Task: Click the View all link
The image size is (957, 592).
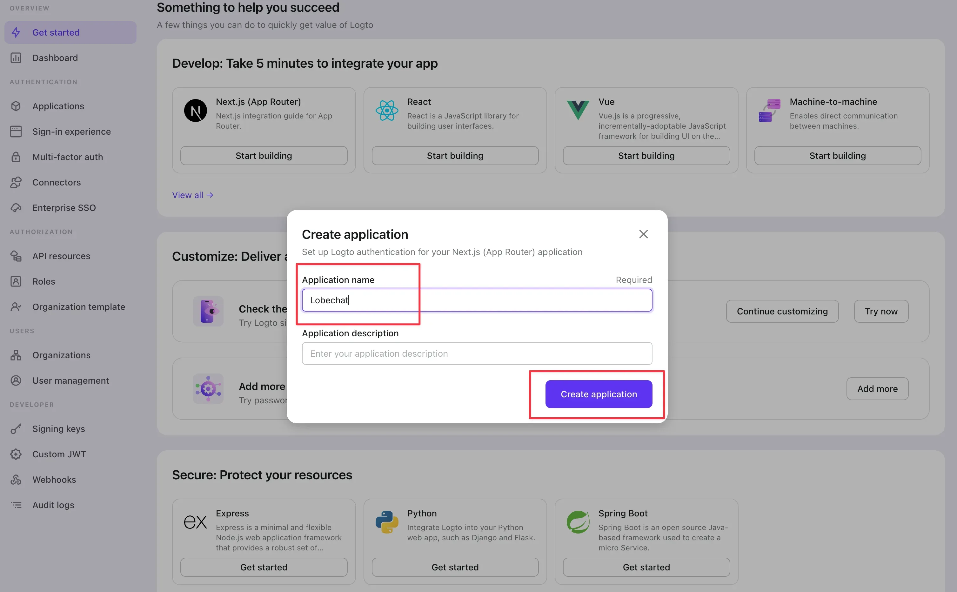Action: point(192,195)
